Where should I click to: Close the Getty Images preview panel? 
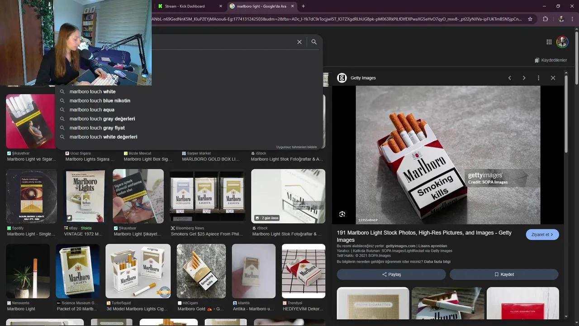[553, 78]
